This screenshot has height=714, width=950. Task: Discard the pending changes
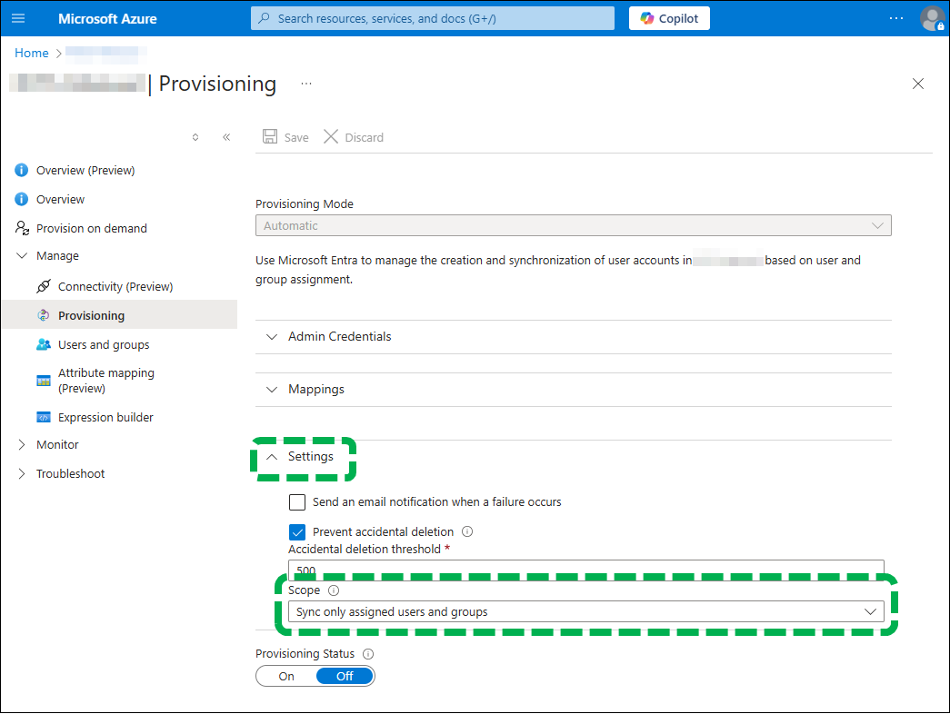(354, 136)
